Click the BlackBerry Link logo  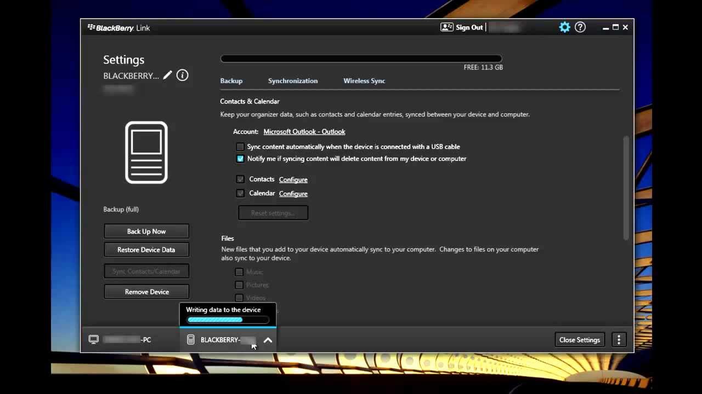(118, 28)
